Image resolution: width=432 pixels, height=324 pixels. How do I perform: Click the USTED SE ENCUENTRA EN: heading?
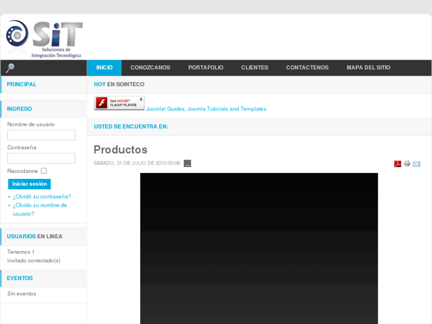point(131,127)
